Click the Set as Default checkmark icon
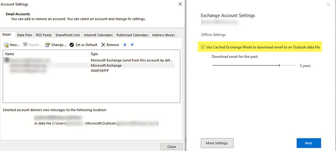The width and height of the screenshot is (336, 151). (72, 45)
